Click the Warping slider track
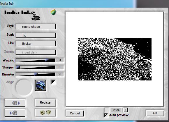This screenshot has height=122, width=169. point(36,60)
